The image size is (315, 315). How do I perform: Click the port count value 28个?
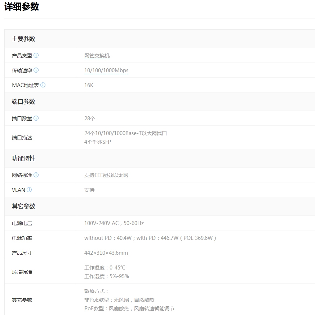tap(90, 118)
